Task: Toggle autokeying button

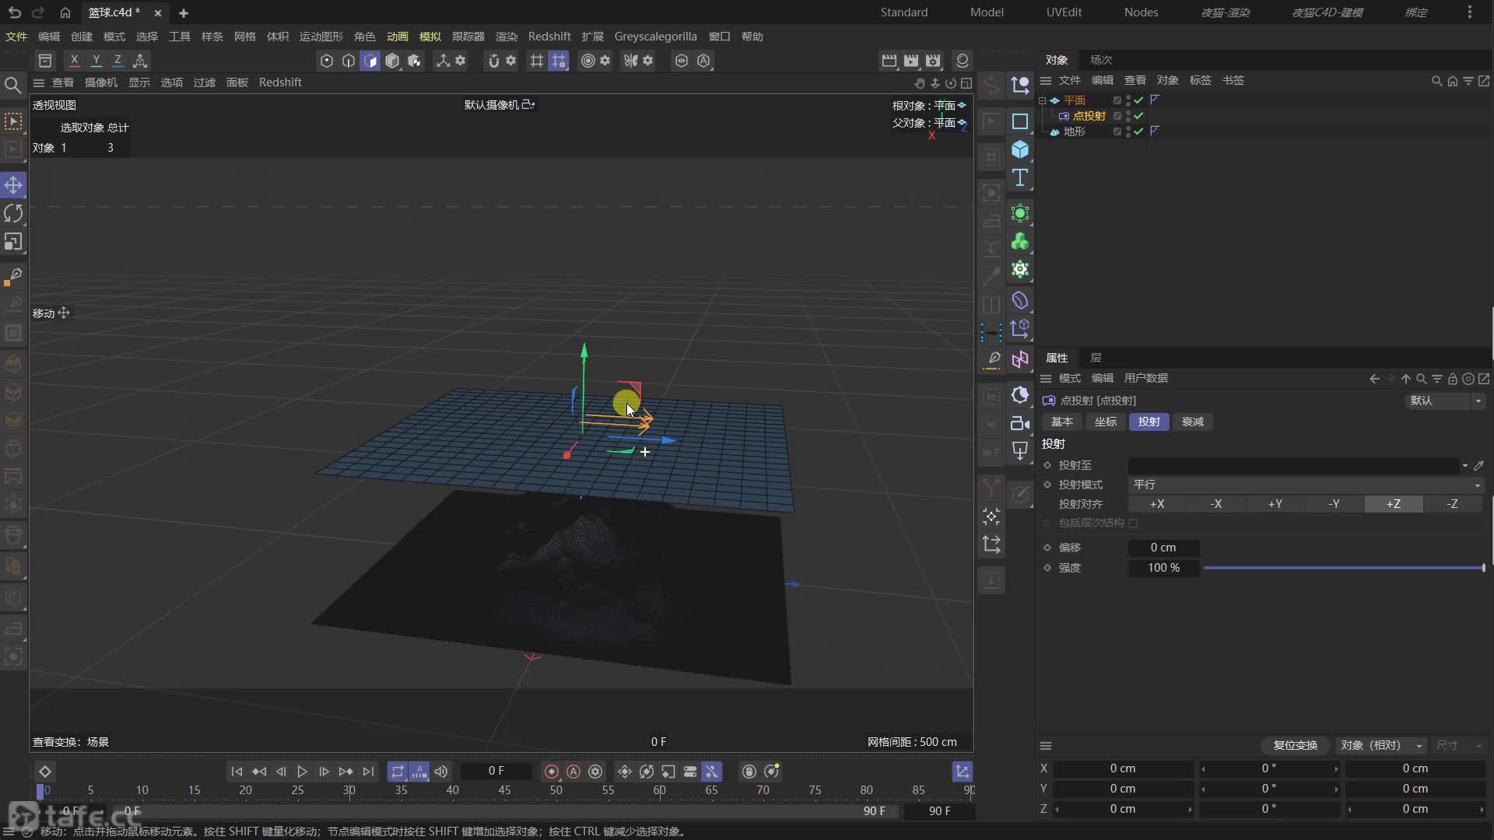Action: [573, 772]
